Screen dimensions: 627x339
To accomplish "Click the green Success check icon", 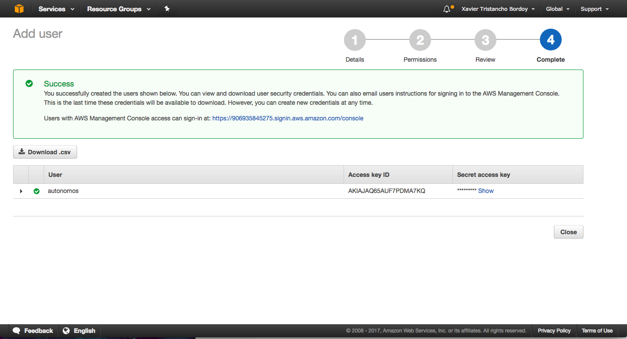I will click(x=29, y=83).
